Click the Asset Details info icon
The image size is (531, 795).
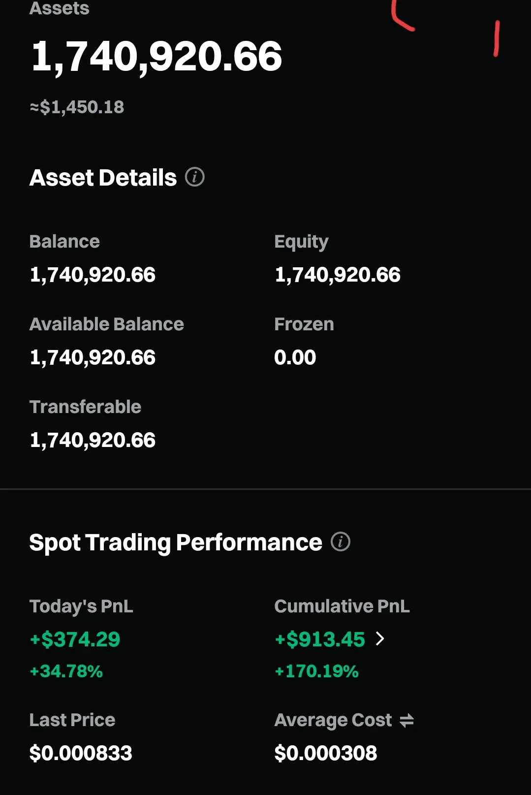point(194,177)
